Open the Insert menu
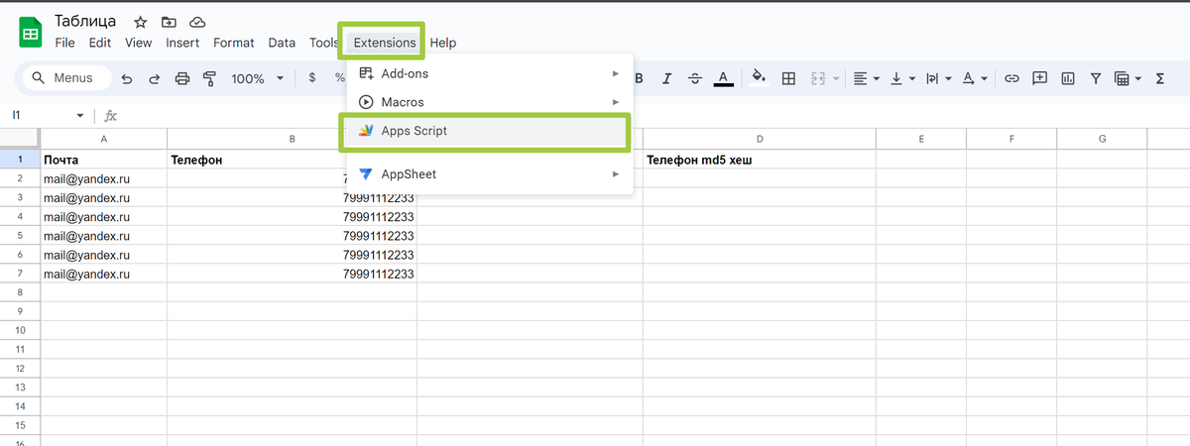This screenshot has height=446, width=1190. [182, 43]
